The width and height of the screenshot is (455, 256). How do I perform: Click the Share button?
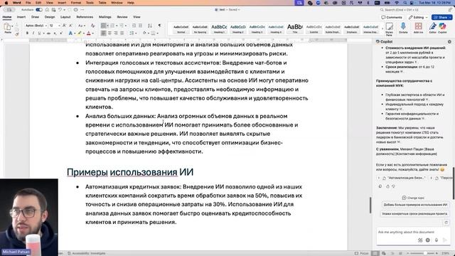[x=441, y=17]
